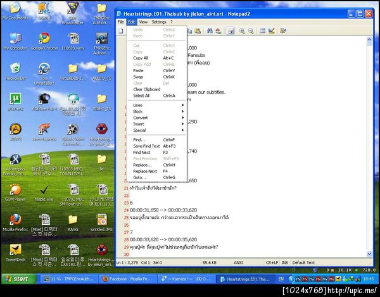Click the Replace toolbar icon
Viewport: 380px width, 297px height.
coord(218,31)
